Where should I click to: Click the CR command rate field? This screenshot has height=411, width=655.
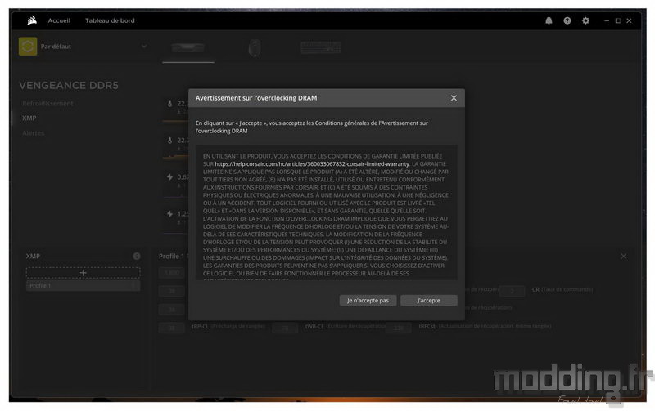pyautogui.click(x=513, y=291)
